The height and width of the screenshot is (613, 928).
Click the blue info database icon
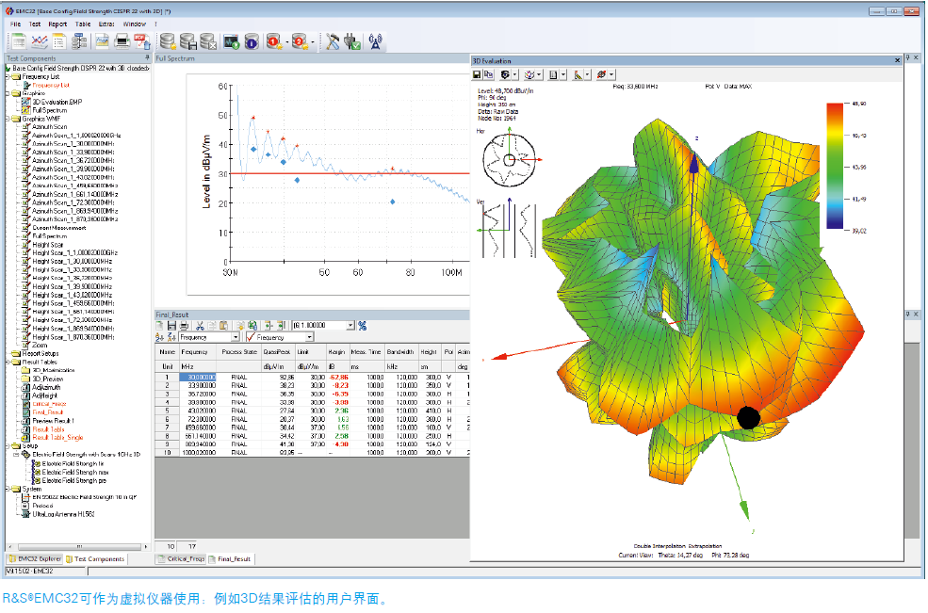click(251, 41)
